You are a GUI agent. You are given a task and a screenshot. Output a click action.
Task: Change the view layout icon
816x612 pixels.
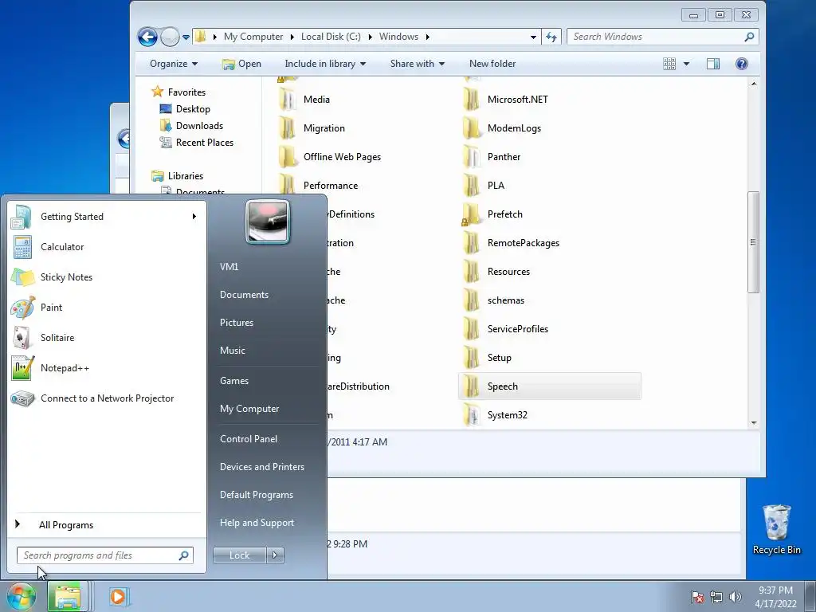[x=669, y=64]
